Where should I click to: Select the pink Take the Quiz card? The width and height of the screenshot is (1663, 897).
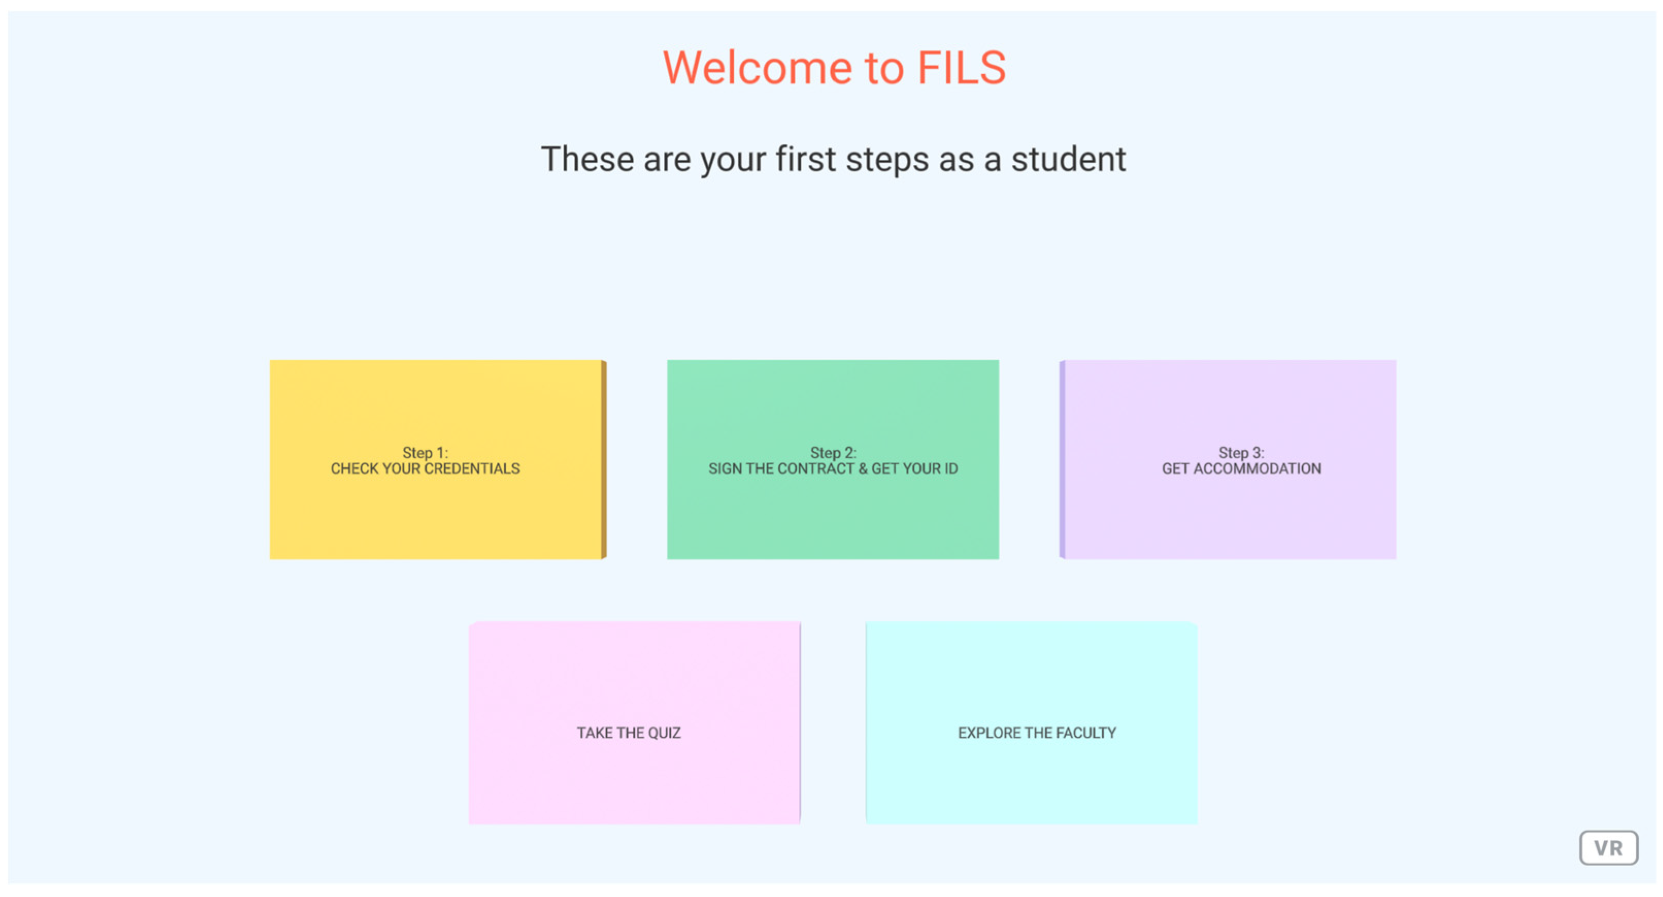click(x=634, y=774)
